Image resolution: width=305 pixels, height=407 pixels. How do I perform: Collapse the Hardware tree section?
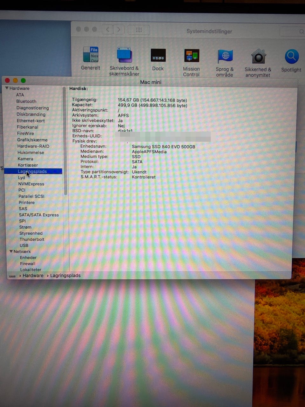click(x=7, y=88)
